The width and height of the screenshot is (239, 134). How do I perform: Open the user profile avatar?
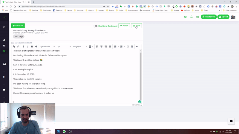tap(233, 17)
